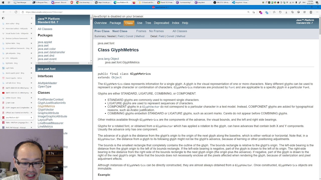Viewport: 321px width, 180px height.
Task: Open OBS 27.0.1 taskbar button
Action: coord(221,2)
